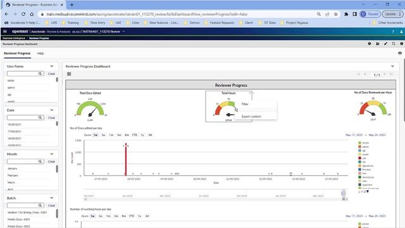Go to the last report page
The image size is (405, 228).
[391, 74]
